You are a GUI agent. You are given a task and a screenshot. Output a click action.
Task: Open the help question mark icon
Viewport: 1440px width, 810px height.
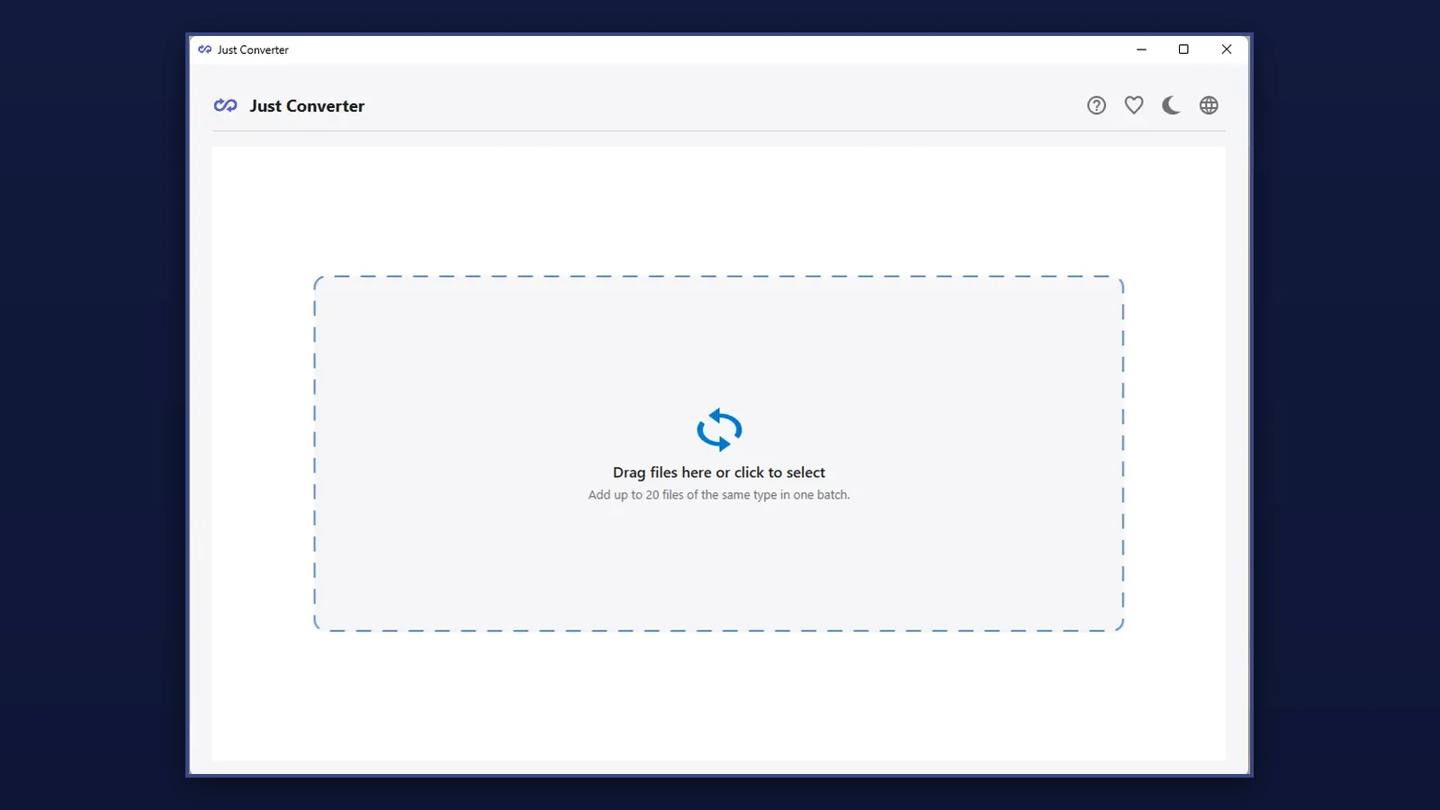pyautogui.click(x=1095, y=105)
